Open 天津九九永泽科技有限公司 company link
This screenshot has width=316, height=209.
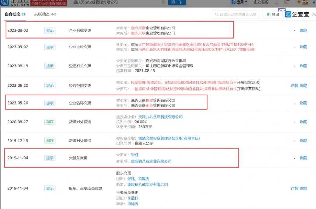pyautogui.click(x=160, y=117)
